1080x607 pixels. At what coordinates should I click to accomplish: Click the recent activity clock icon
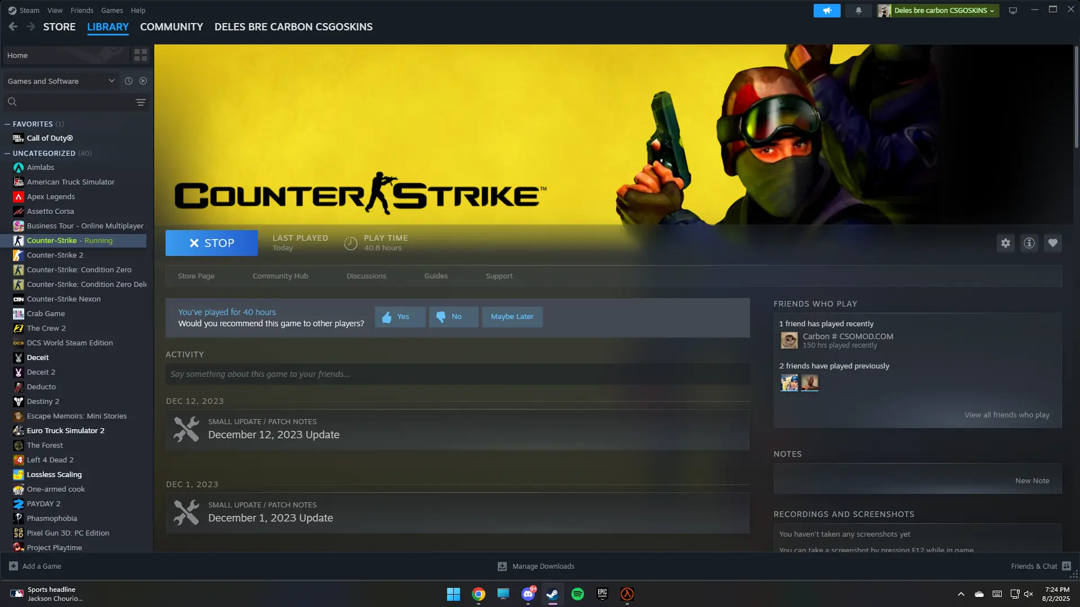pyautogui.click(x=128, y=81)
